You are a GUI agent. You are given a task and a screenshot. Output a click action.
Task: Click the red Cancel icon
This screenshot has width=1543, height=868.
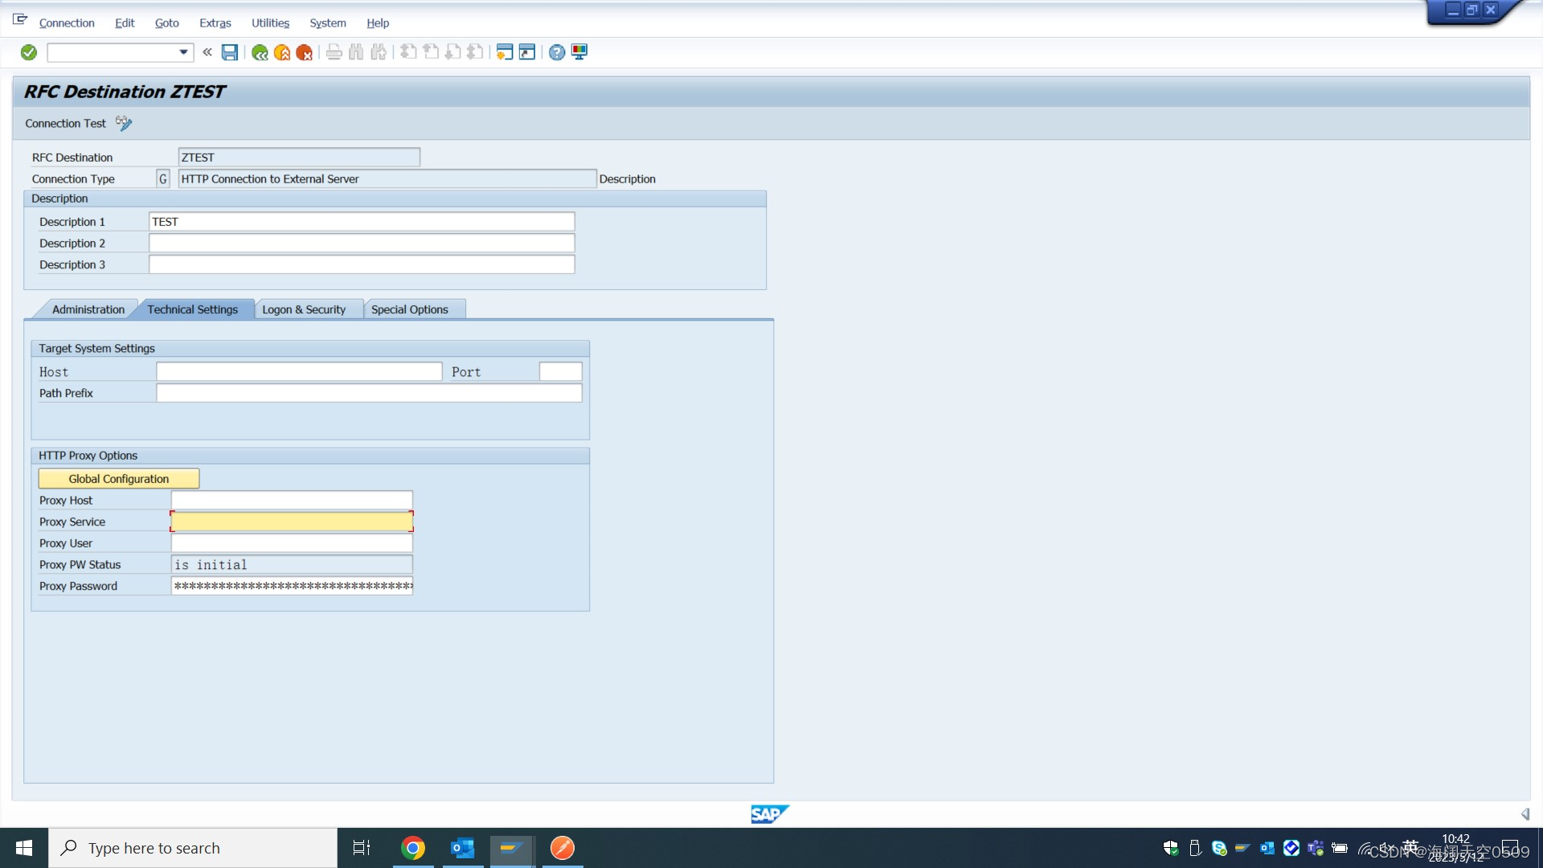304,52
